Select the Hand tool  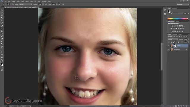2,57
